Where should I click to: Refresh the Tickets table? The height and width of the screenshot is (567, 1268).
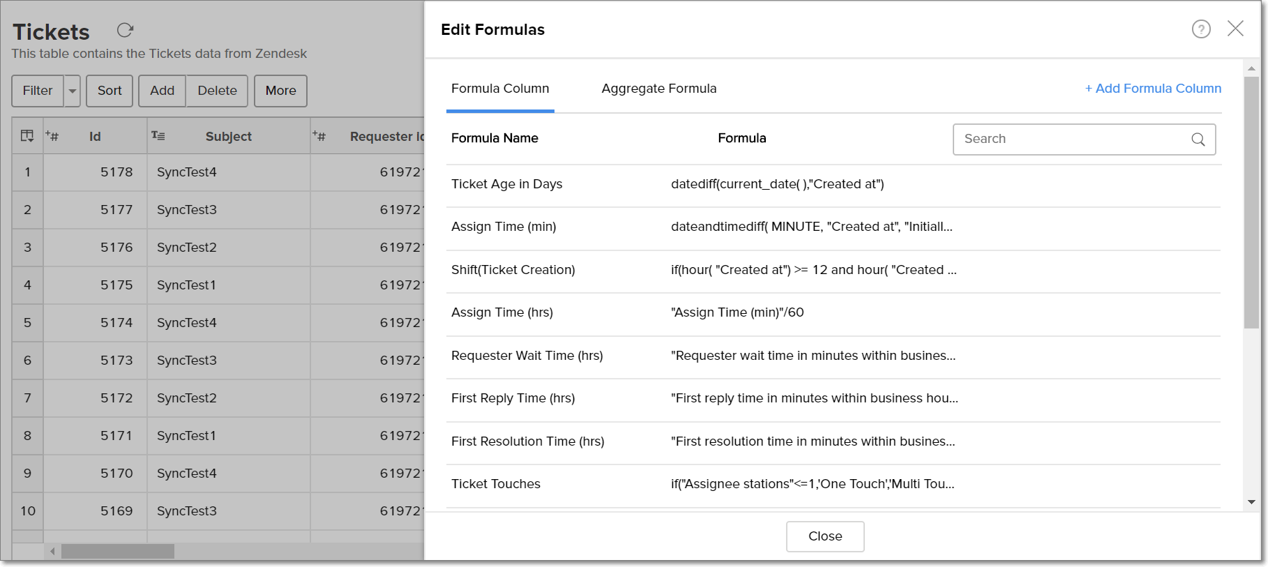[125, 30]
